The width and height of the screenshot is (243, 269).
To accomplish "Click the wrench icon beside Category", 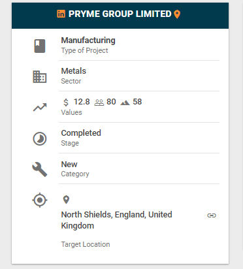I will (x=40, y=169).
